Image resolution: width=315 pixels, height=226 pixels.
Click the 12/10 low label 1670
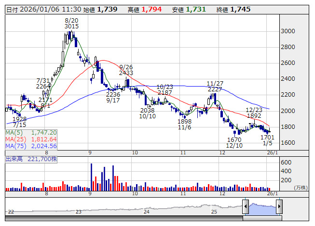[234, 139]
